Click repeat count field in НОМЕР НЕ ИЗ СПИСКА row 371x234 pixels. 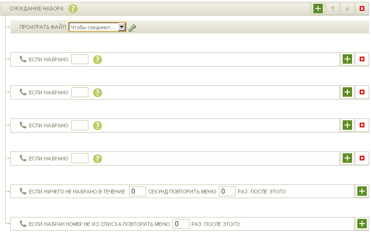[181, 224]
